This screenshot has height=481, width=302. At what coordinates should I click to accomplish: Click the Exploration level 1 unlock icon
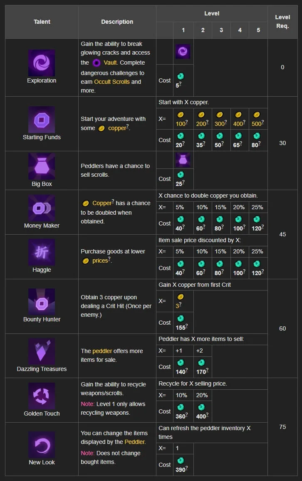[183, 52]
